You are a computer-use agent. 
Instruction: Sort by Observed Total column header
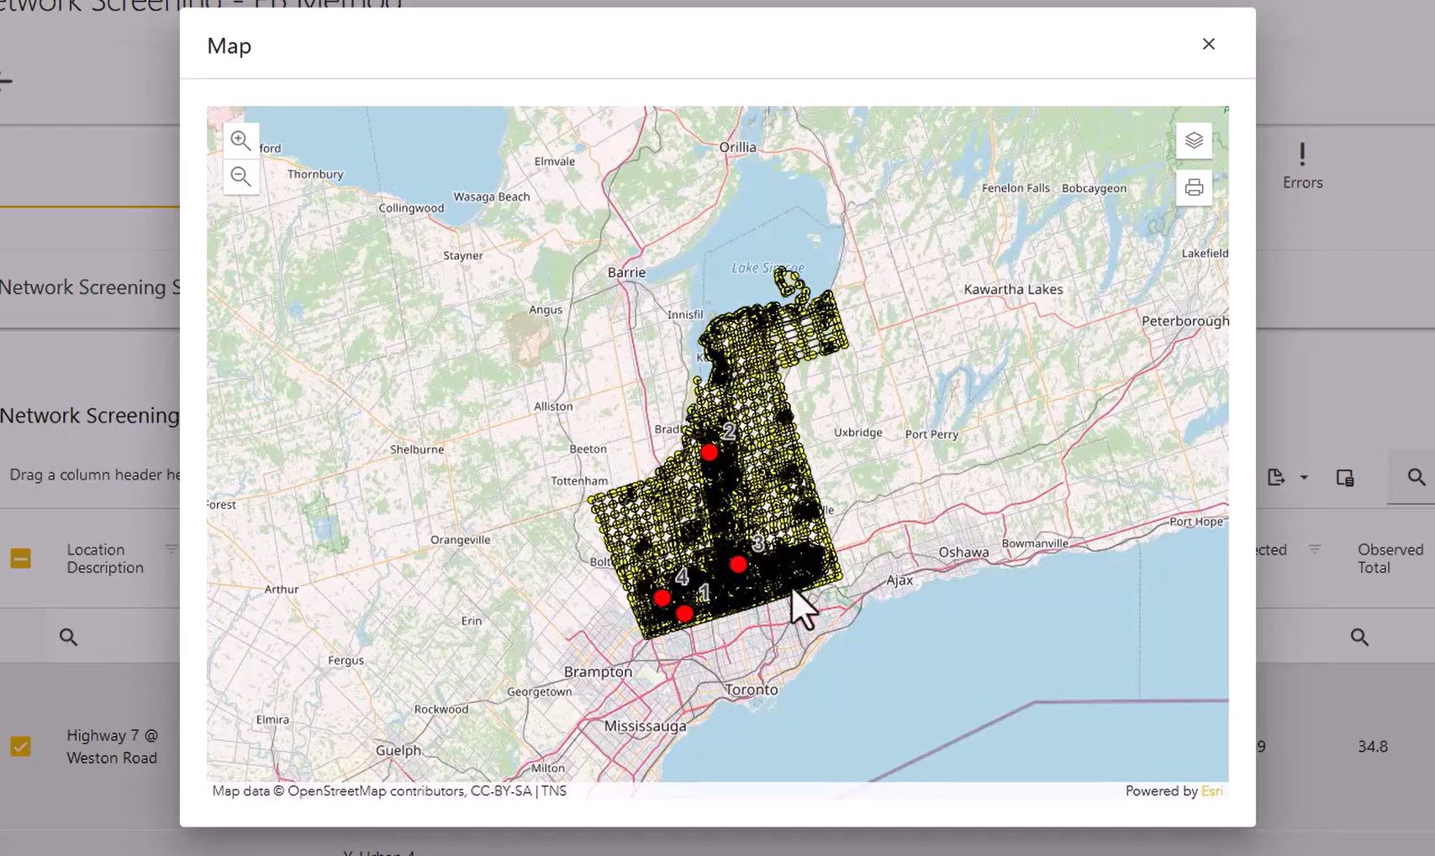pyautogui.click(x=1390, y=559)
